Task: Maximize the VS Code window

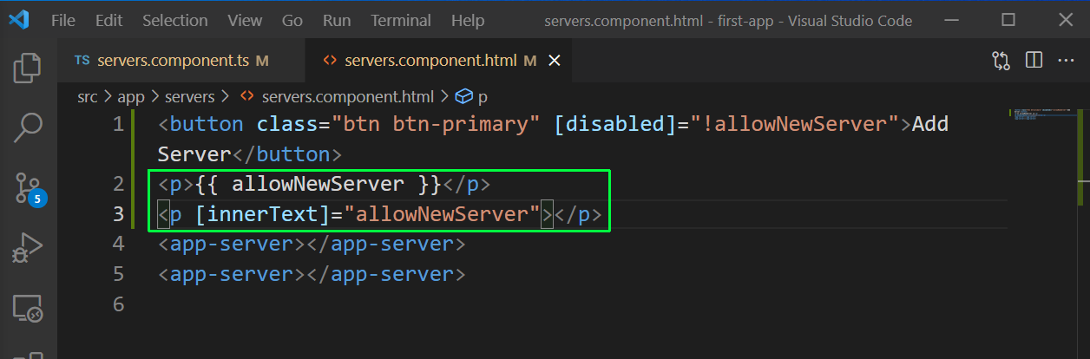Action: point(1008,20)
